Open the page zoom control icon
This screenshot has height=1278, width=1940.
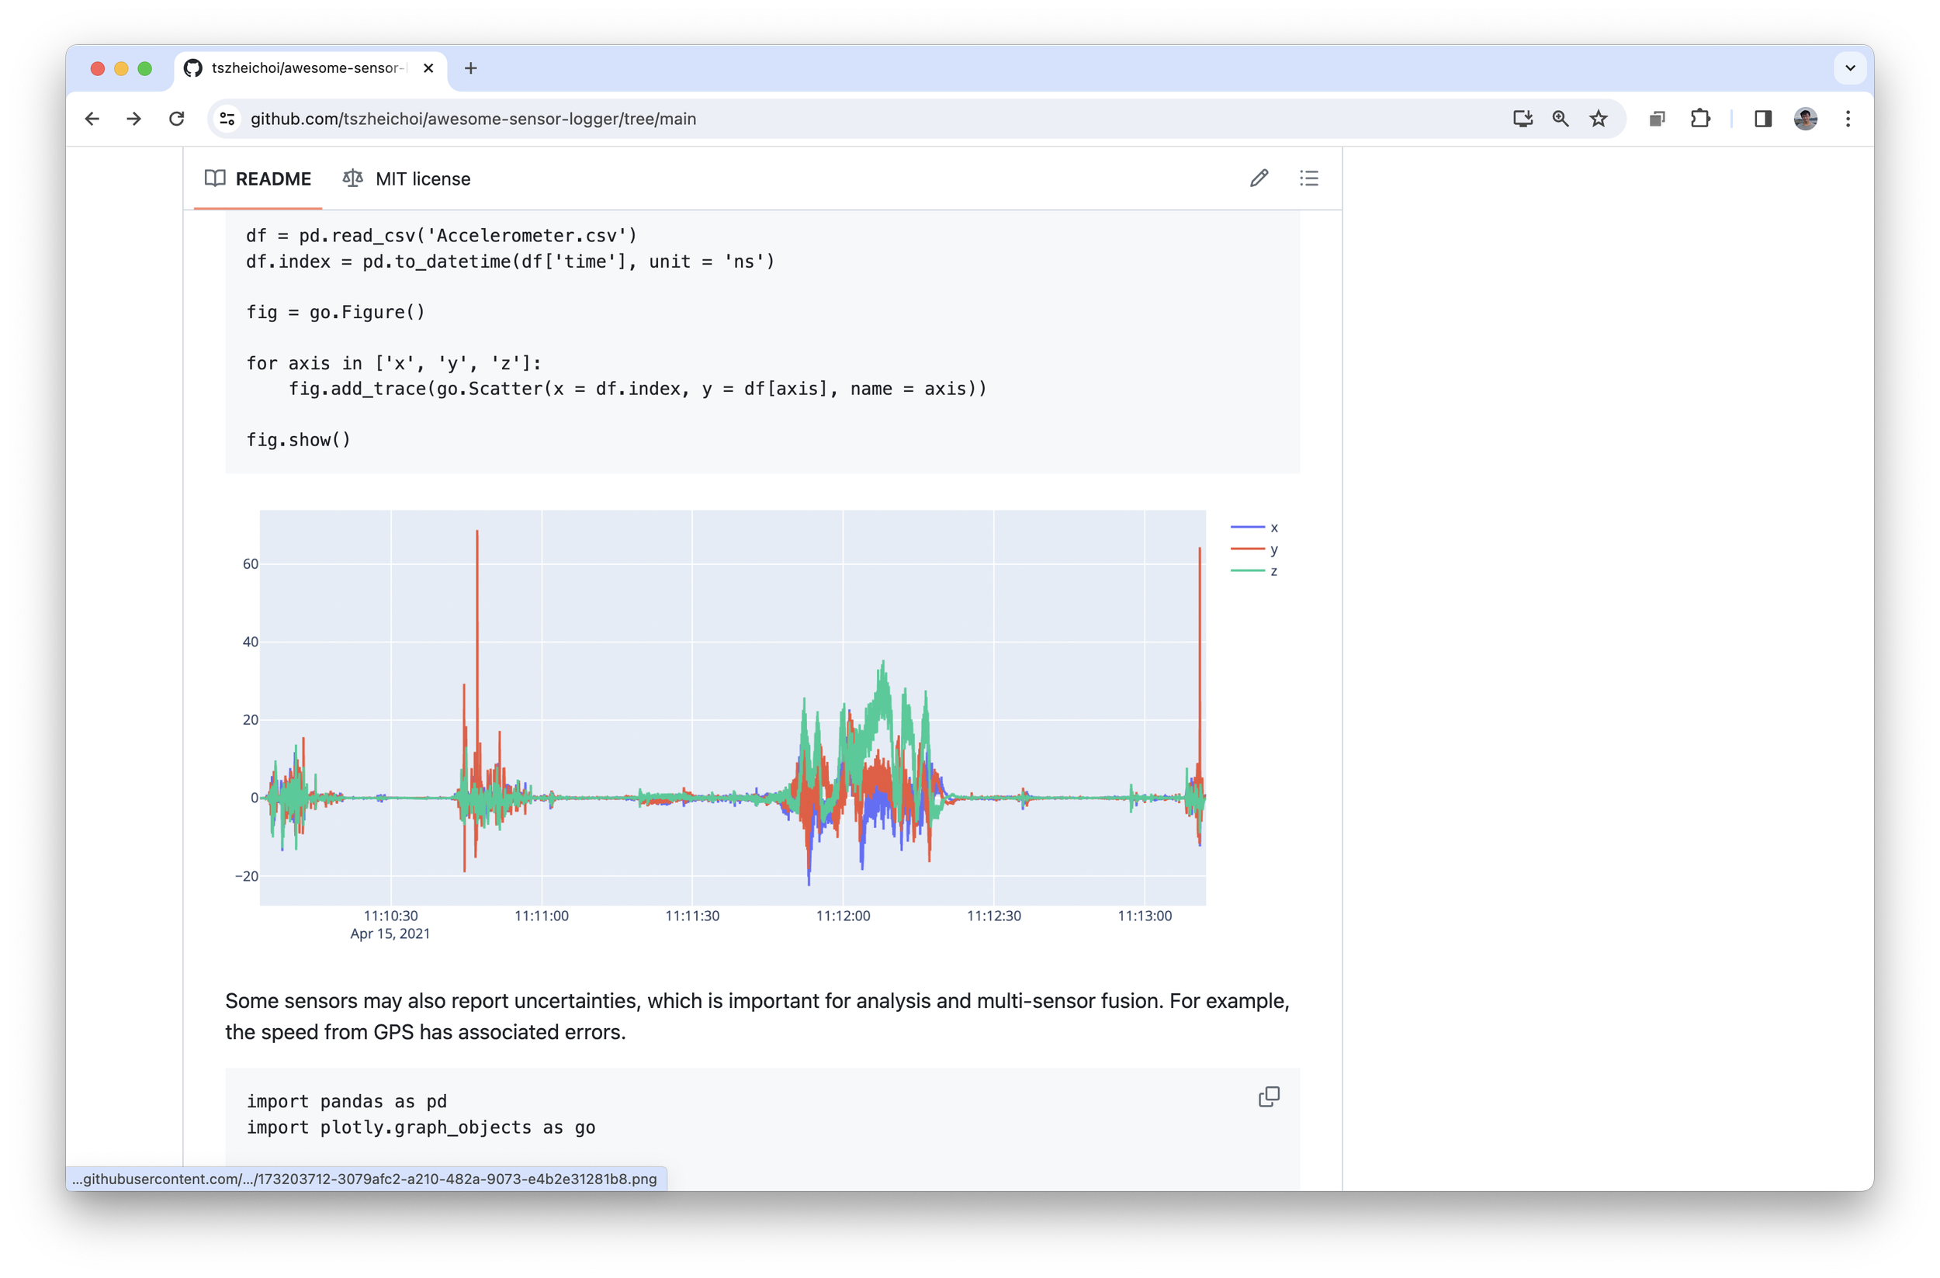point(1561,119)
